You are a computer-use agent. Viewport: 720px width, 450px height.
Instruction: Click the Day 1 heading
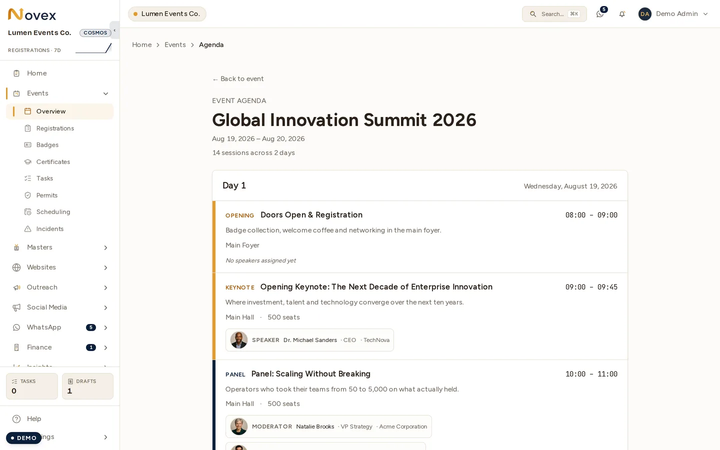tap(234, 185)
